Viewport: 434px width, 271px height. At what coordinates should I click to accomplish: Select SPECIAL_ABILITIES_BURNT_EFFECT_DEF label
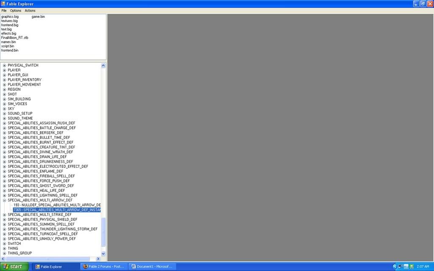pyautogui.click(x=40, y=142)
